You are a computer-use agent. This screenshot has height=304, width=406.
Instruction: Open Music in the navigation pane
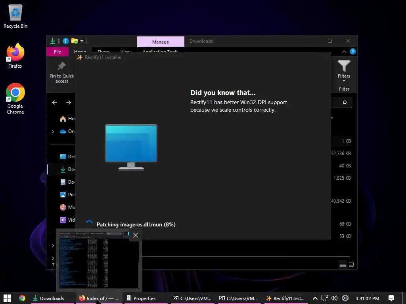67,207
